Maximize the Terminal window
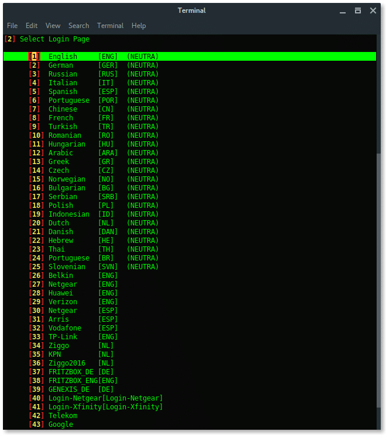The width and height of the screenshot is (386, 435). coord(358,11)
